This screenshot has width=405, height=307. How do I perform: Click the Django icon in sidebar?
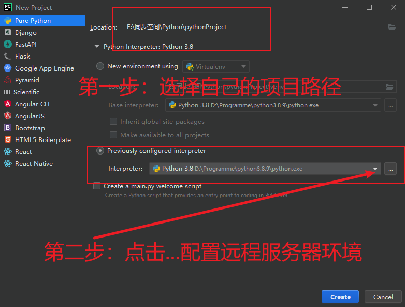point(8,32)
